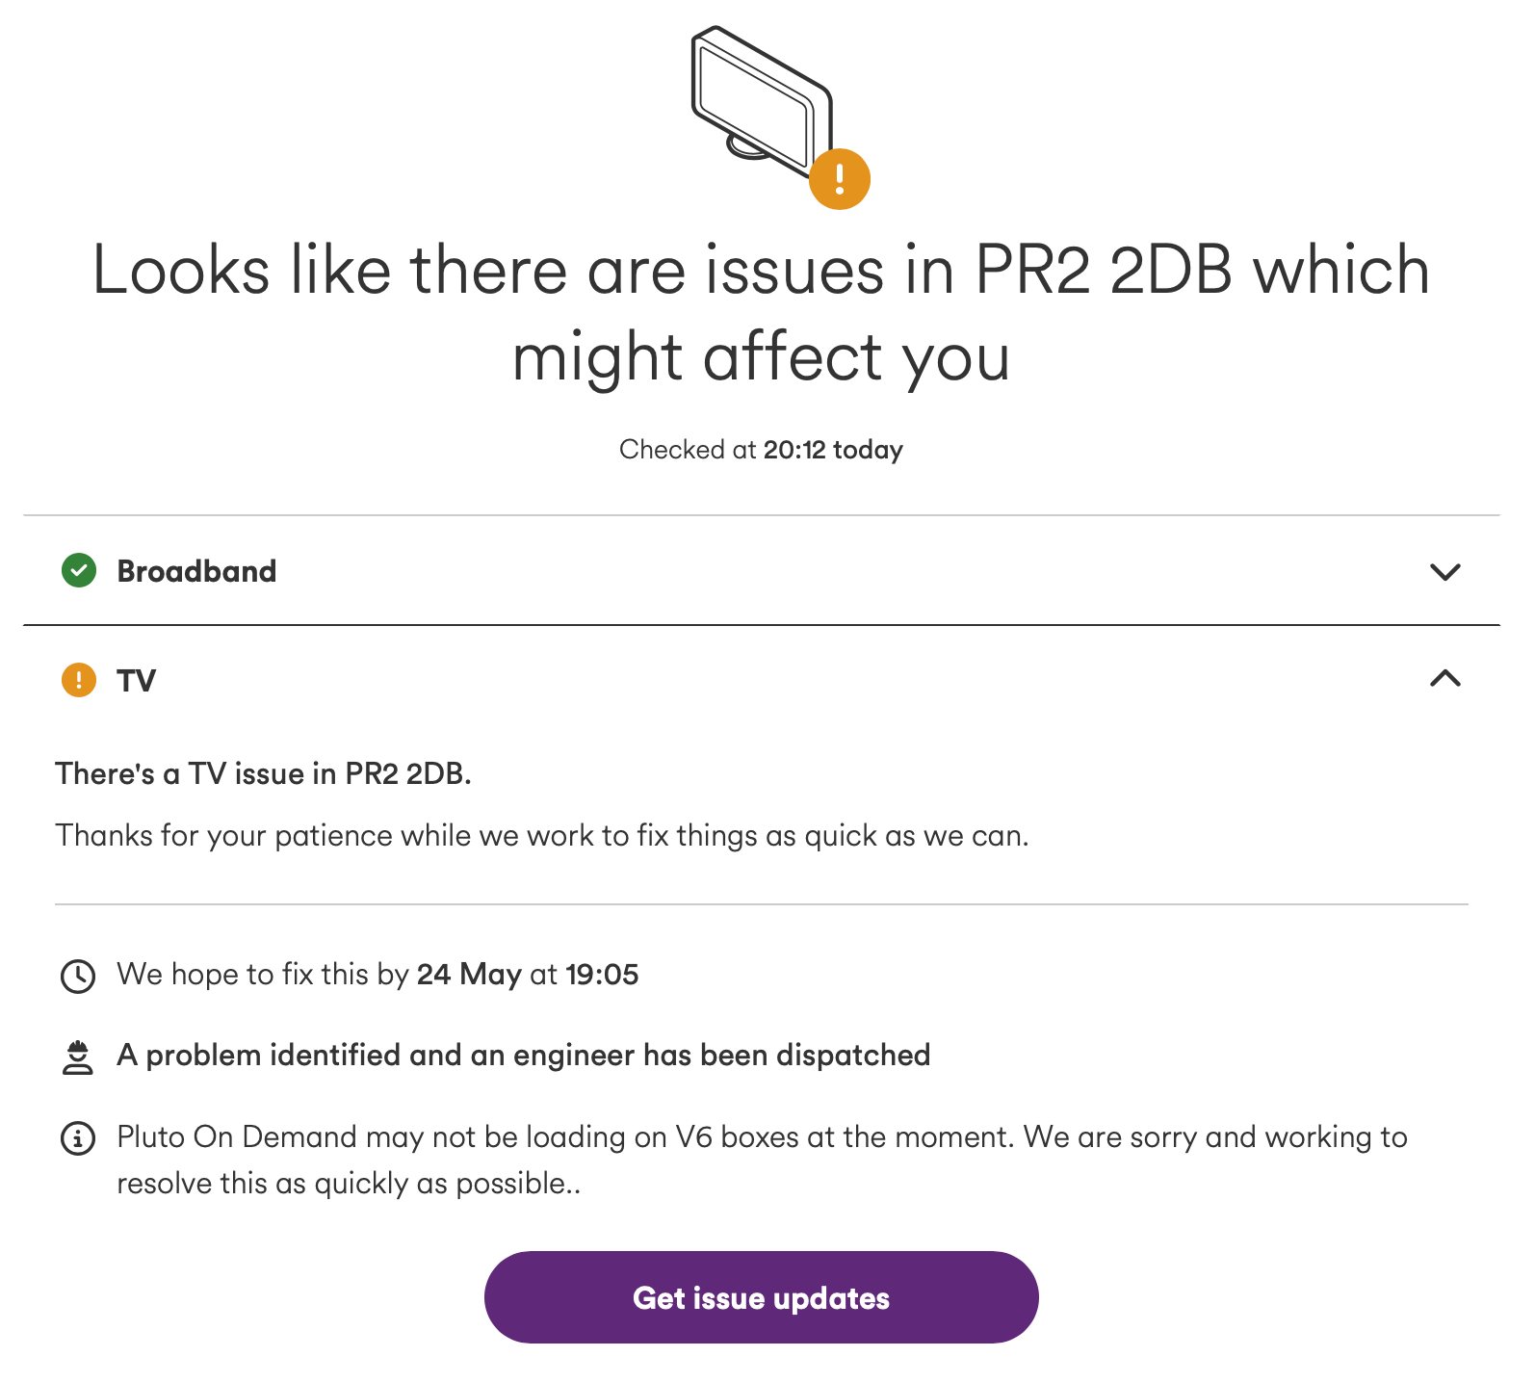The height and width of the screenshot is (1383, 1535).
Task: Click the "19:05" estimated fix time
Action: pos(602,975)
